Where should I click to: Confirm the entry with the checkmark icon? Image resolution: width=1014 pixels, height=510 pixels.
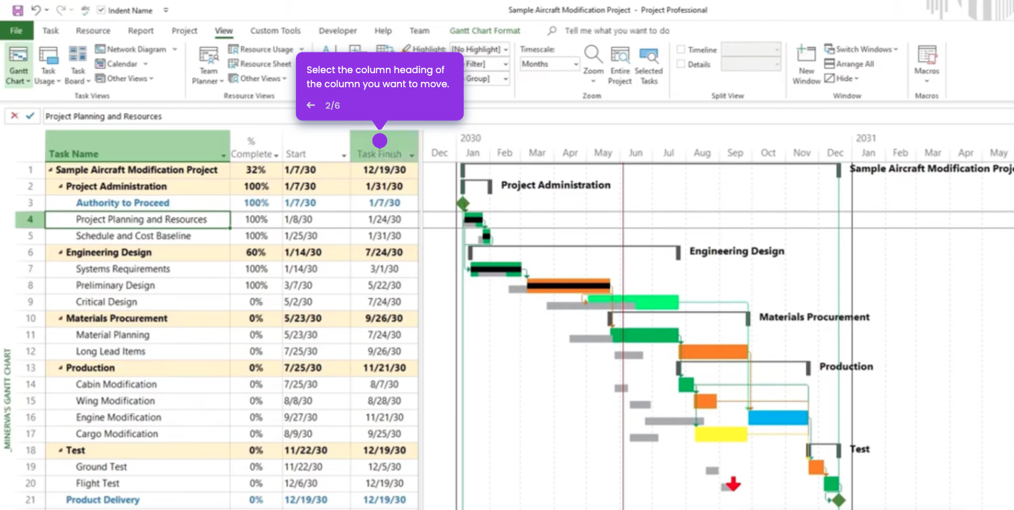(x=30, y=116)
